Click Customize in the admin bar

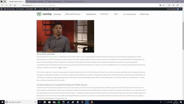20,9
